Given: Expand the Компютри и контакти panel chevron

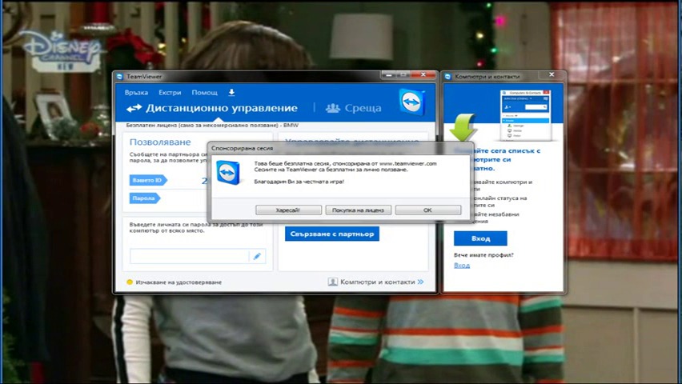Looking at the screenshot, I should coord(420,282).
